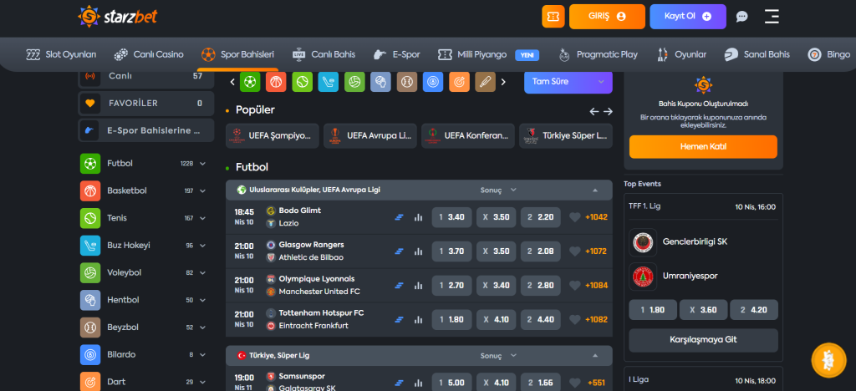Image resolution: width=856 pixels, height=391 pixels.
Task: Select the volleyball icon in sports carousel
Action: [x=354, y=82]
